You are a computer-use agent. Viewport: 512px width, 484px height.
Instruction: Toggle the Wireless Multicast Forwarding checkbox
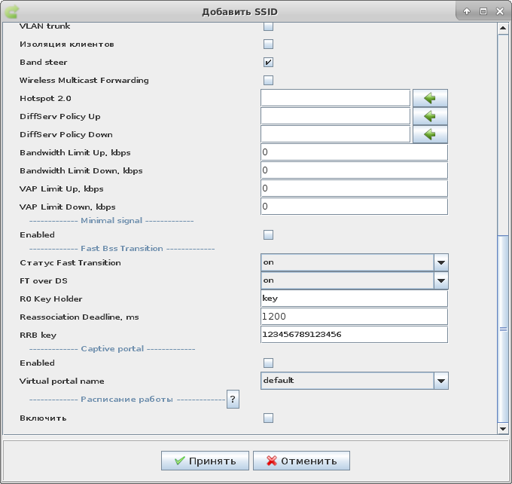tap(268, 80)
